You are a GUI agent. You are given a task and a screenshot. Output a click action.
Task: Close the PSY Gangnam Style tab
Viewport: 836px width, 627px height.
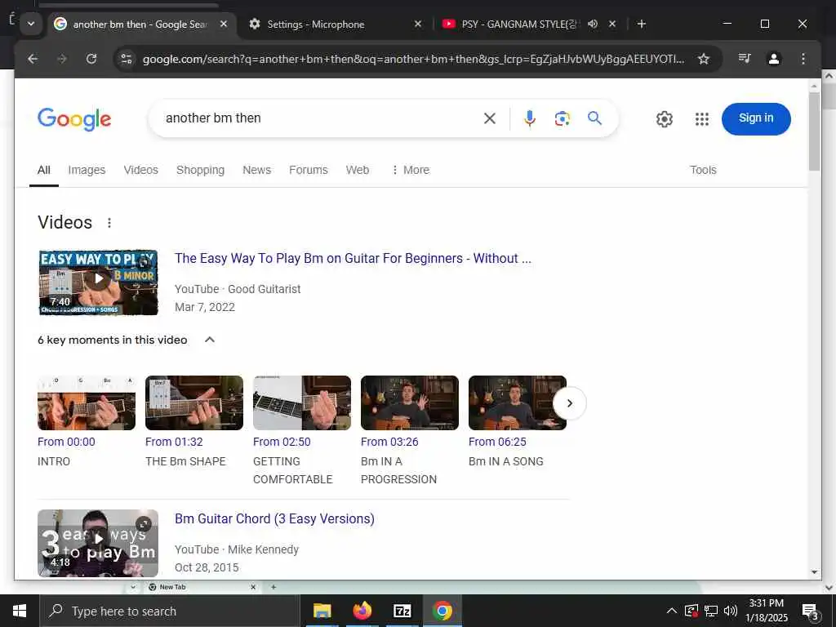[612, 24]
